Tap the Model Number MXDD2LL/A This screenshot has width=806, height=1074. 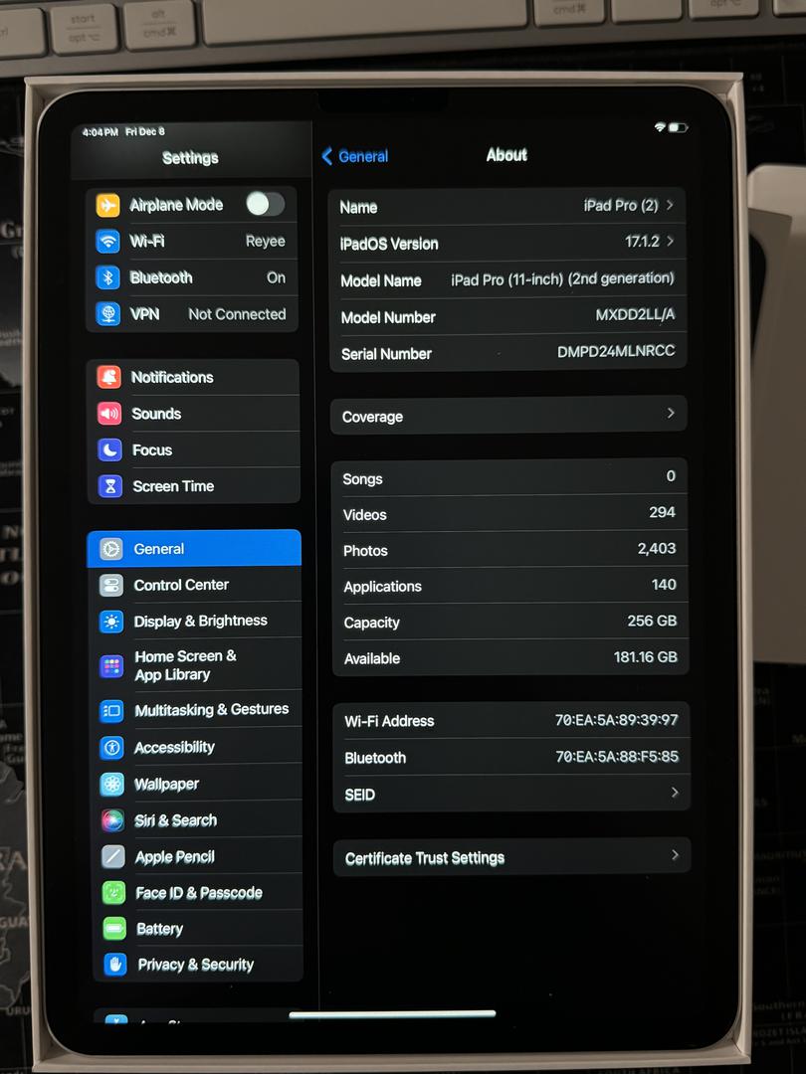(x=635, y=315)
